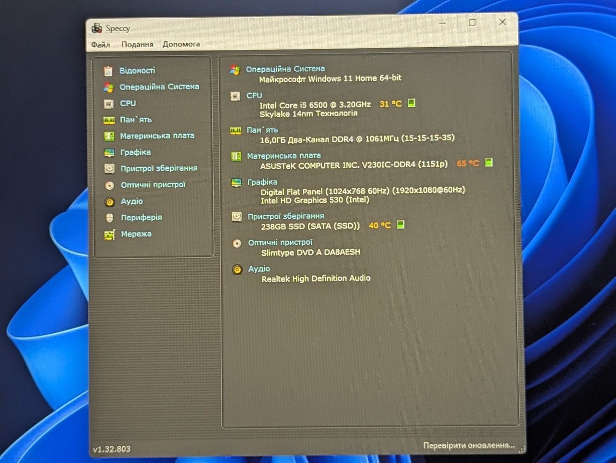
Task: Select the Аудіо speaker icon in sidebar
Action: click(x=110, y=202)
